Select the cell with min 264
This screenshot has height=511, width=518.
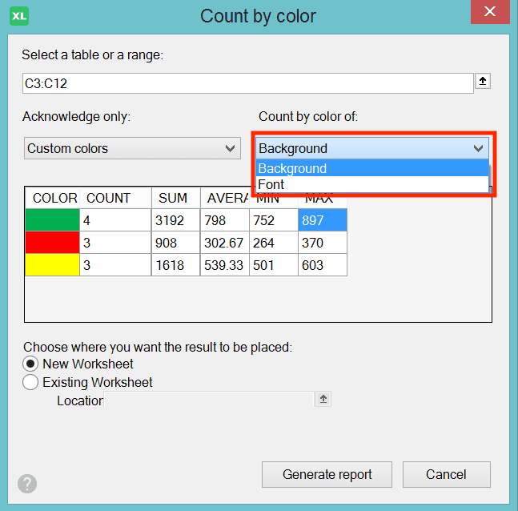coord(274,242)
